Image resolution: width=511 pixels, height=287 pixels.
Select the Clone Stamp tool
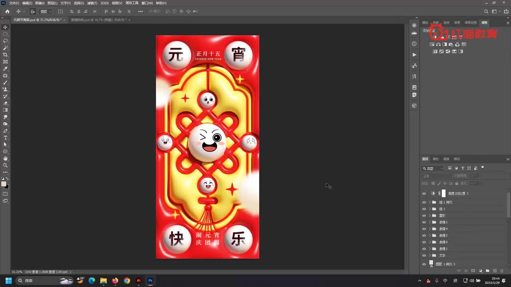(6, 89)
